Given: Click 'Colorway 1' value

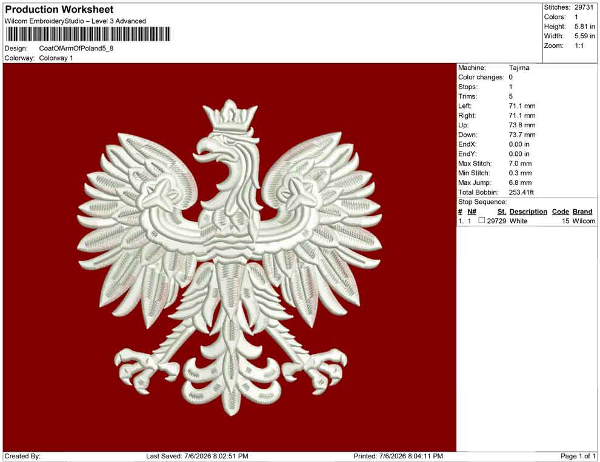Looking at the screenshot, I should coord(56,58).
